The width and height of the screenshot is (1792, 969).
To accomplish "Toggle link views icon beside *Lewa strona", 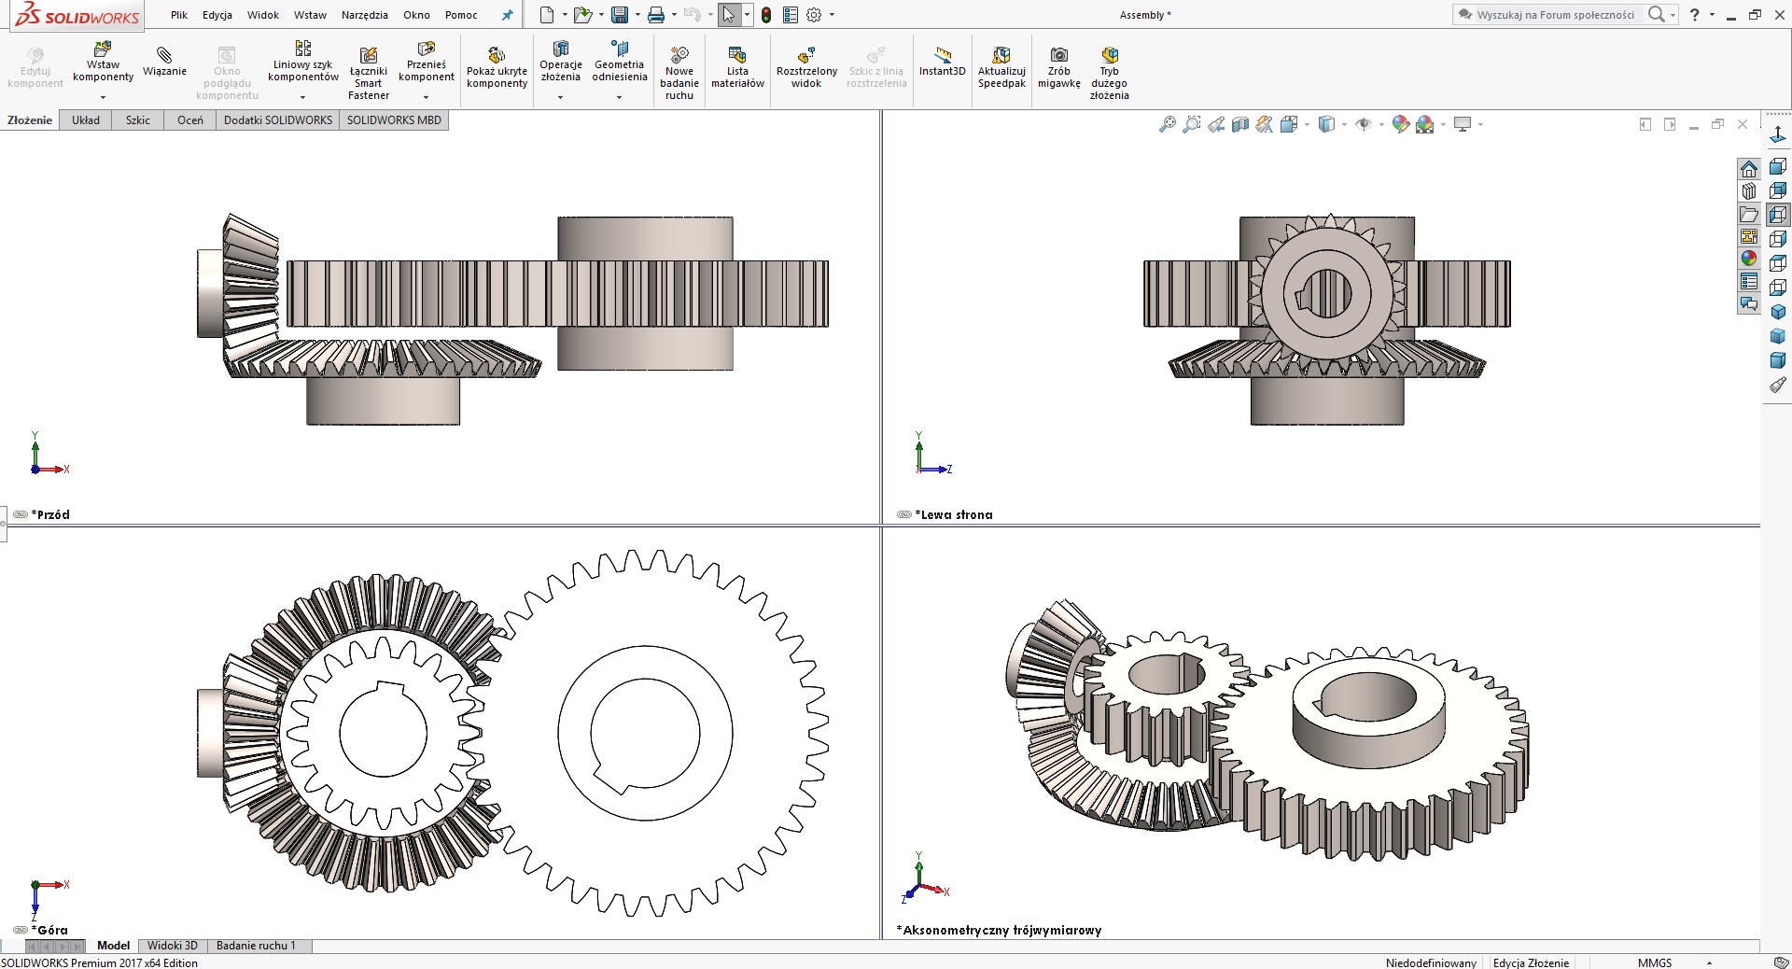I will 903,514.
